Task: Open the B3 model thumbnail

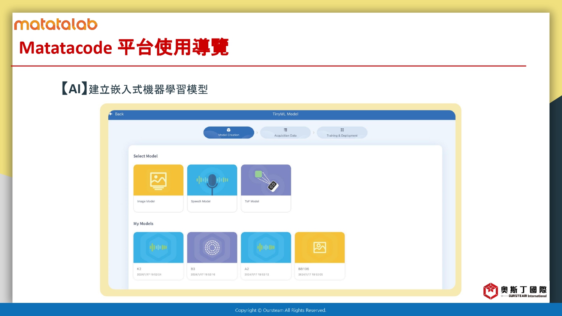Action: [212, 247]
